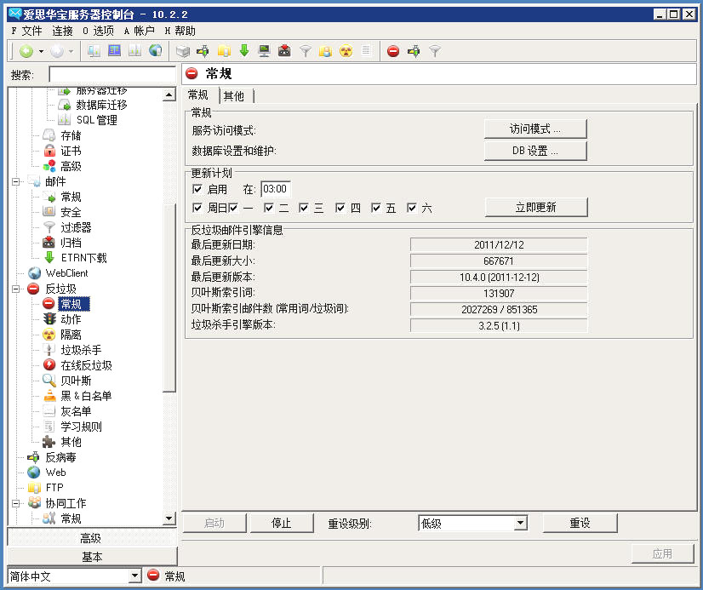Select the 贝叶斯 magnifier node
703x590 pixels.
pos(76,381)
